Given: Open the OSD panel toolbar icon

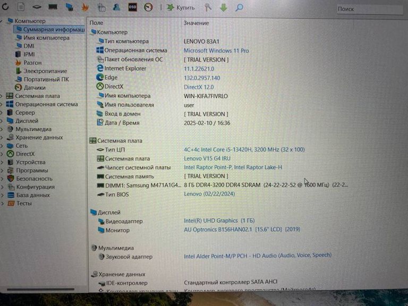Looking at the screenshot, I should (x=132, y=7).
